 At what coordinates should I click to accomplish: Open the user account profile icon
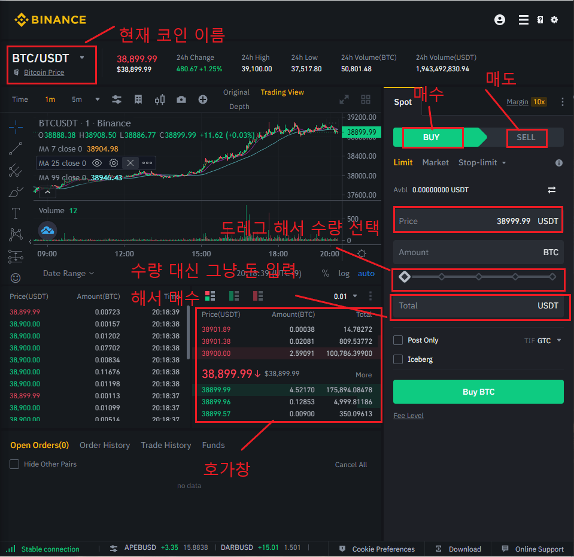499,20
